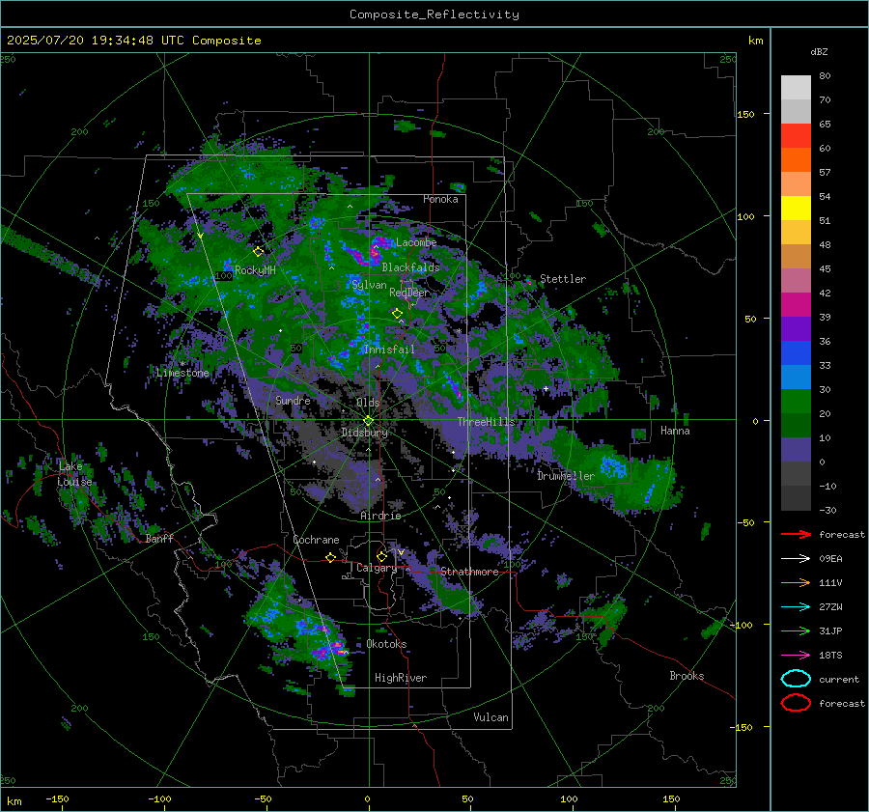
Task: Click the yellow diamond marker near RedDeer
Action: [x=397, y=314]
